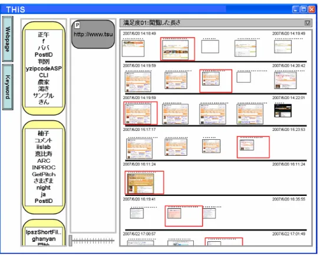
Task: Select keyword CLI
Action: click(x=44, y=75)
